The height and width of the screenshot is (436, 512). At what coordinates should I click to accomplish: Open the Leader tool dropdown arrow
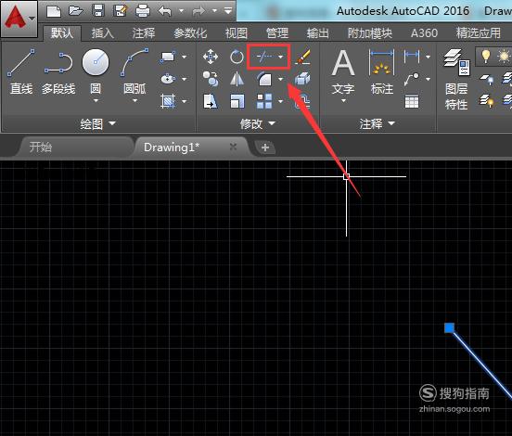tap(428, 79)
